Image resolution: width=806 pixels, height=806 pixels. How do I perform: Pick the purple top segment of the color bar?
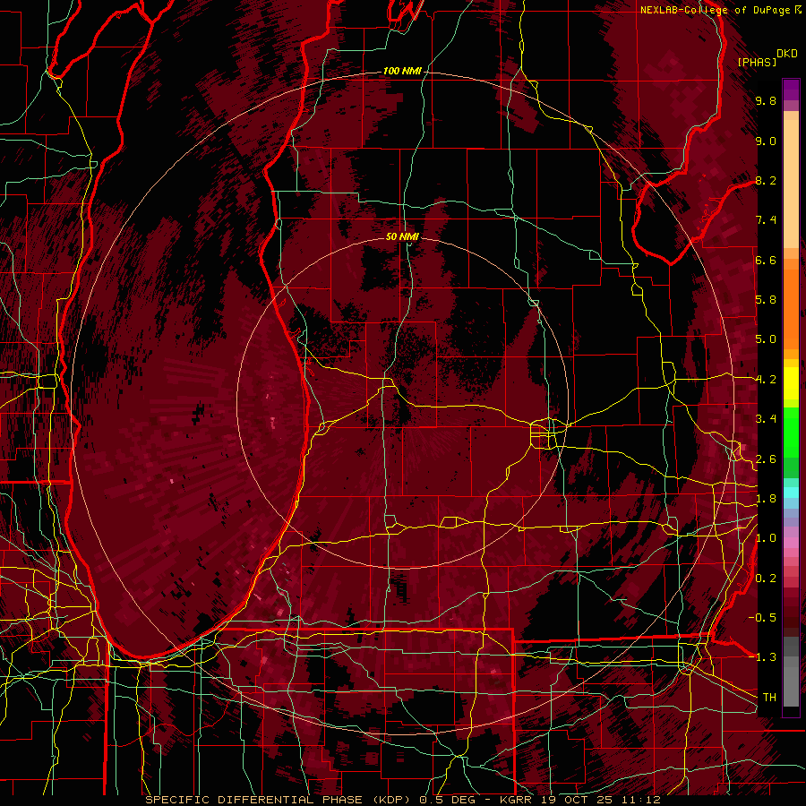click(791, 90)
